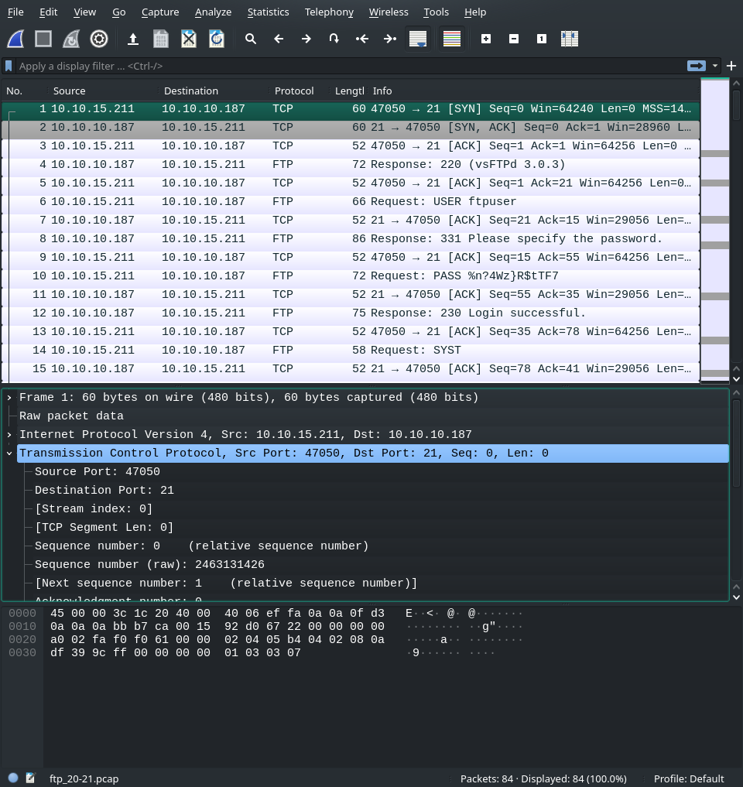Start a new capture with the shark fin icon
743x787 pixels.
click(15, 39)
